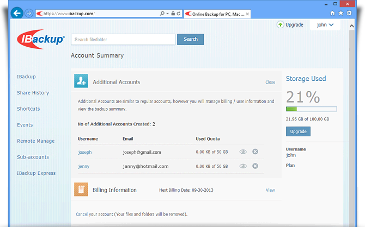This screenshot has height=227, width=365.
Task: Open the jenny username link
Action: pyautogui.click(x=84, y=166)
